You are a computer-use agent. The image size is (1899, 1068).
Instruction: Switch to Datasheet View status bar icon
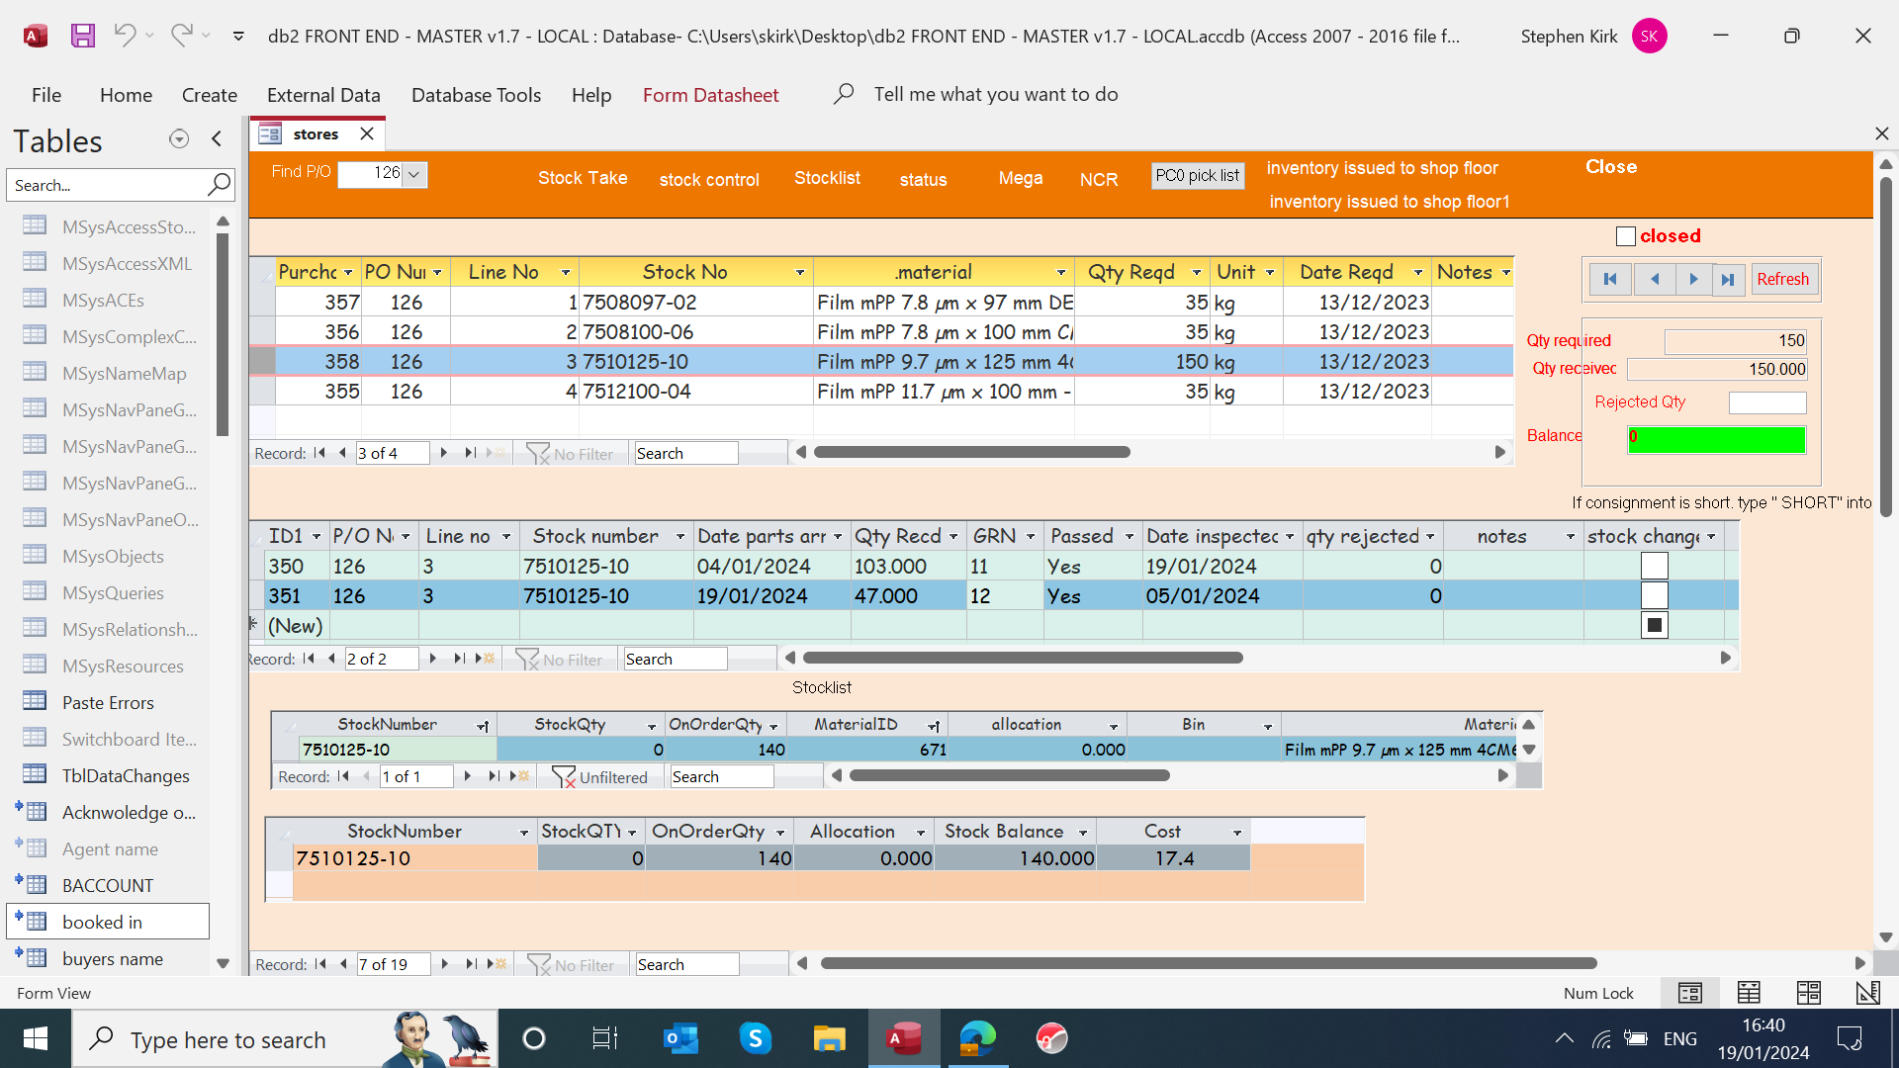tap(1749, 992)
